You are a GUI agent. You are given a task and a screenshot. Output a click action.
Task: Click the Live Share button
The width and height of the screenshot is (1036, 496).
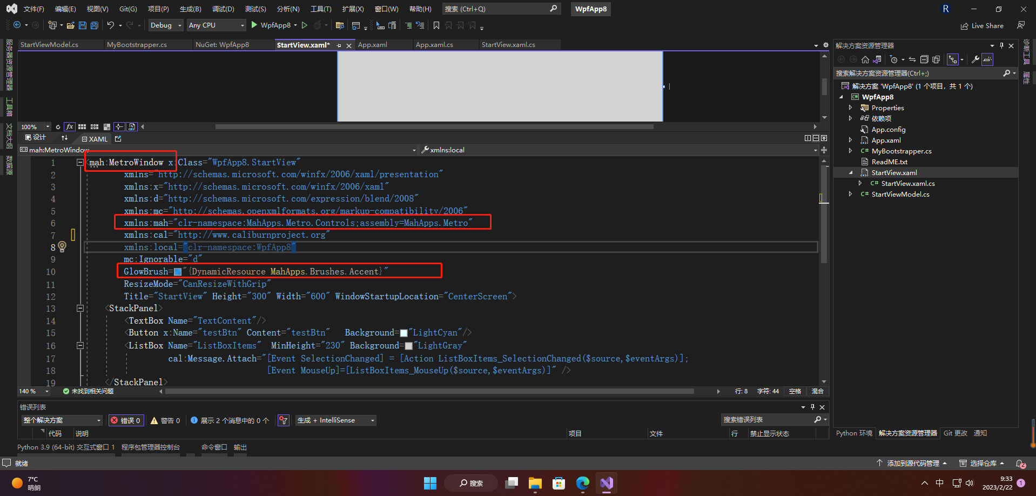(982, 25)
